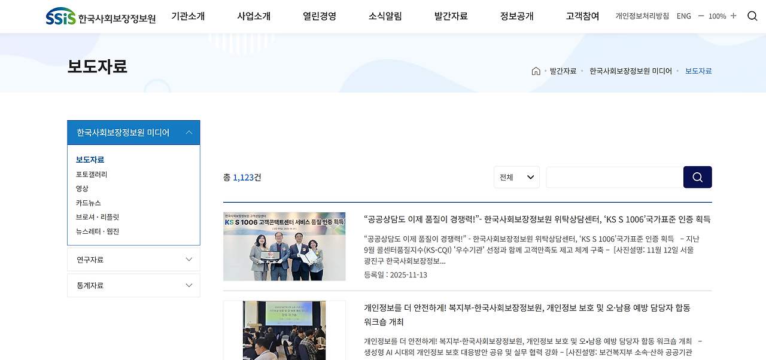Click the KS S 1006 article summary paragraph
Screen dimensions: 766x360
click(531, 250)
